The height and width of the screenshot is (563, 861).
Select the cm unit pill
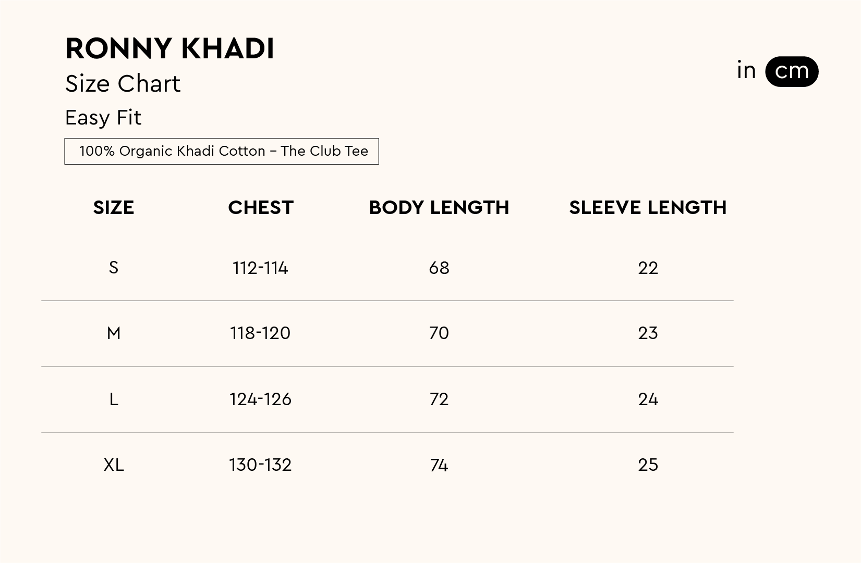point(792,71)
